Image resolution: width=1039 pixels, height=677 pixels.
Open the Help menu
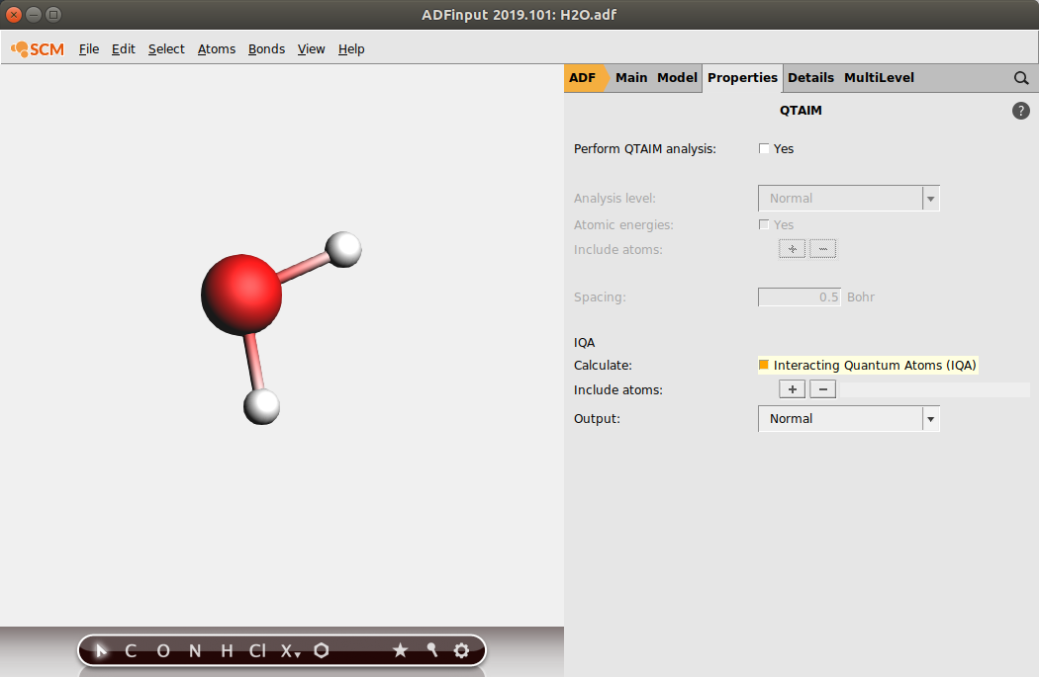(351, 49)
